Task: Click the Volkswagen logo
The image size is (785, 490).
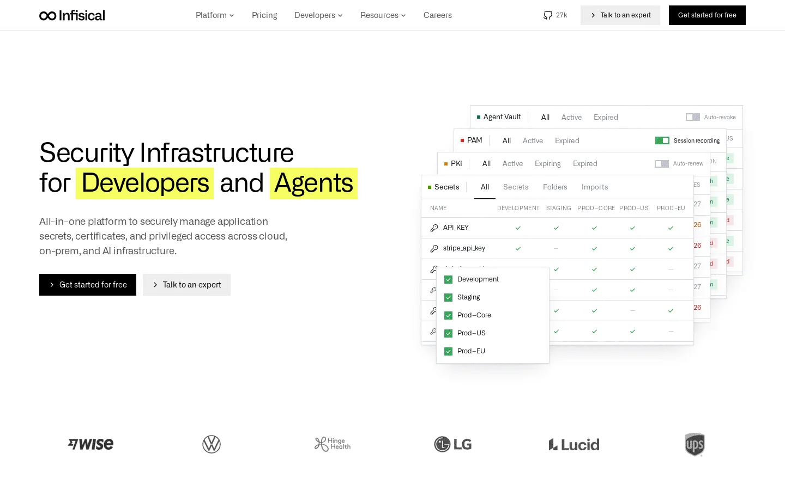Action: pyautogui.click(x=212, y=444)
